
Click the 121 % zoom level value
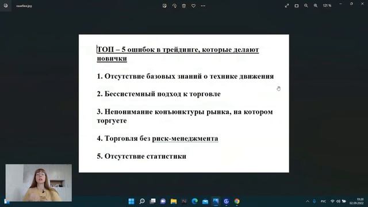pos(327,6)
